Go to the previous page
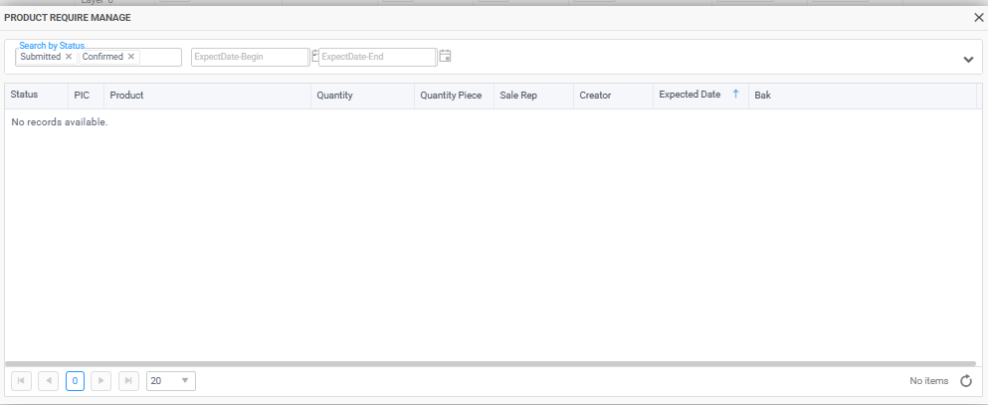Viewport: 988px width, 405px height. 48,381
